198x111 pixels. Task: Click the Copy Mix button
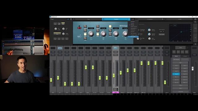180,92
